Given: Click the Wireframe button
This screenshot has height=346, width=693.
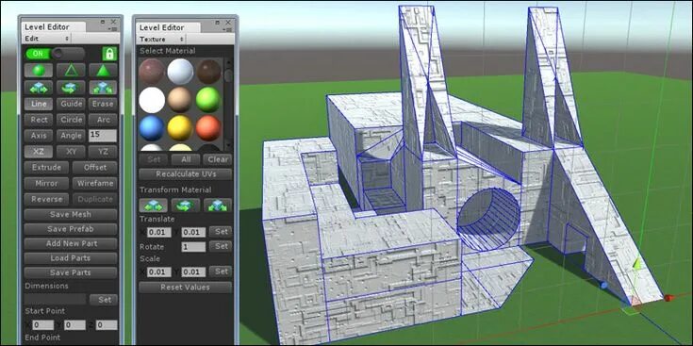Looking at the screenshot, I should pos(95,184).
